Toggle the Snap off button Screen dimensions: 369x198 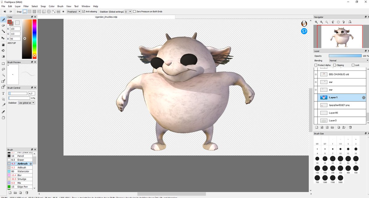coord(25,12)
